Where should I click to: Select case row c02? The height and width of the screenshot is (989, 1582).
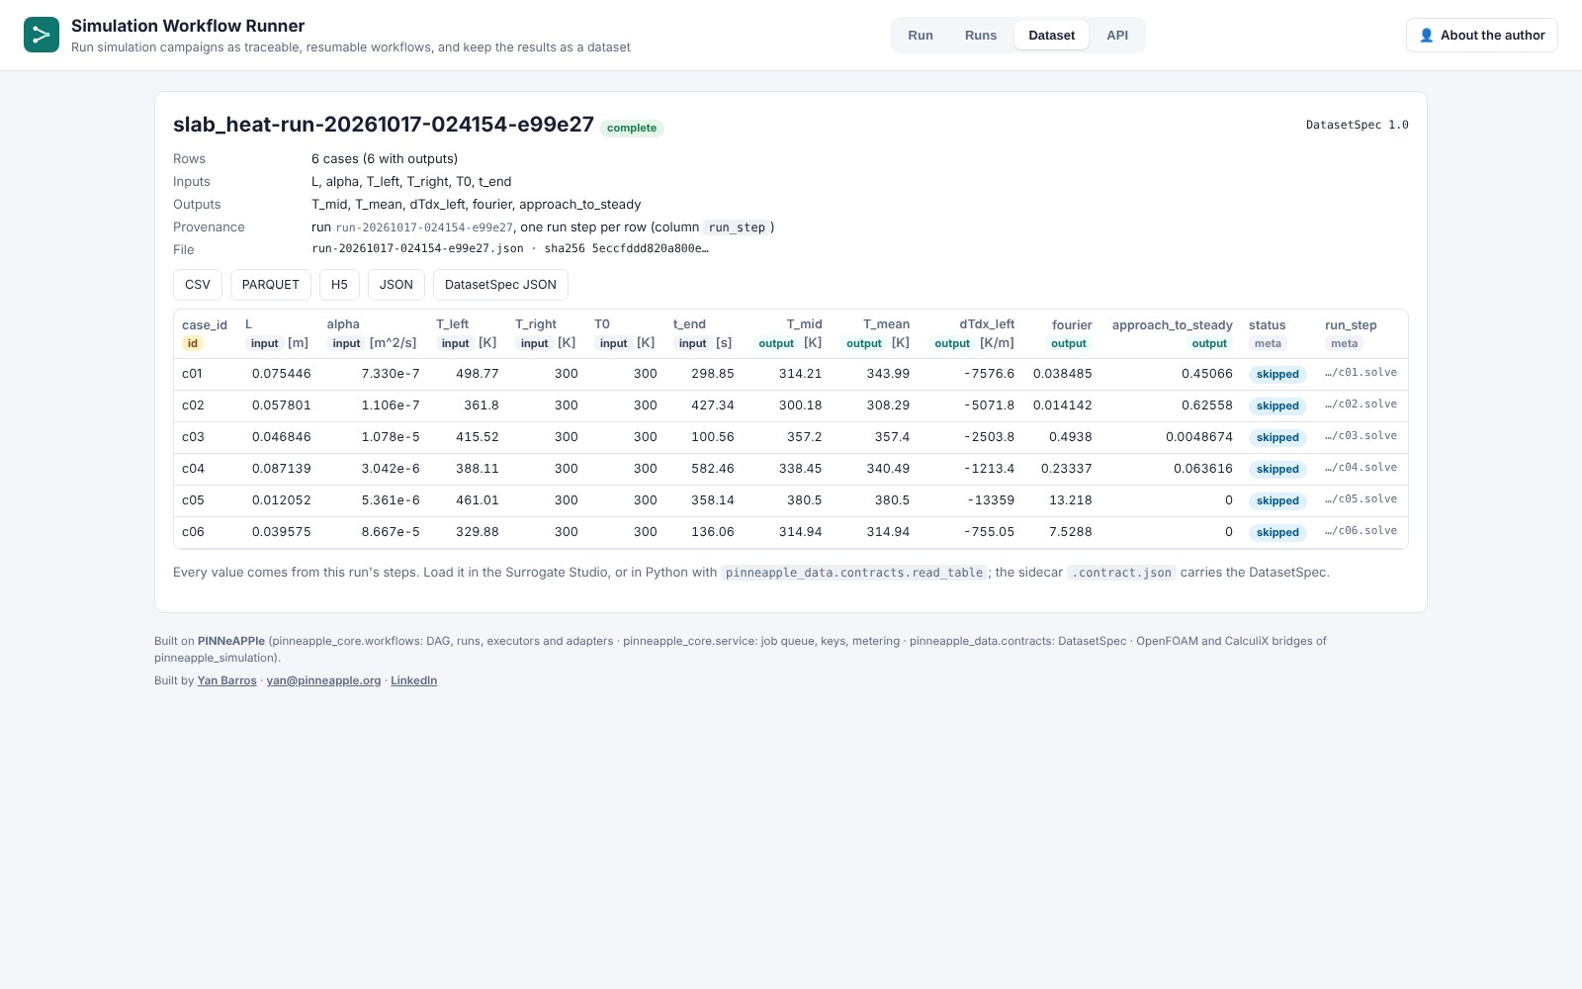790,405
